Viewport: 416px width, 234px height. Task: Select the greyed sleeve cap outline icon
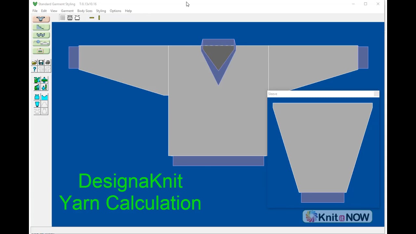[45, 104]
